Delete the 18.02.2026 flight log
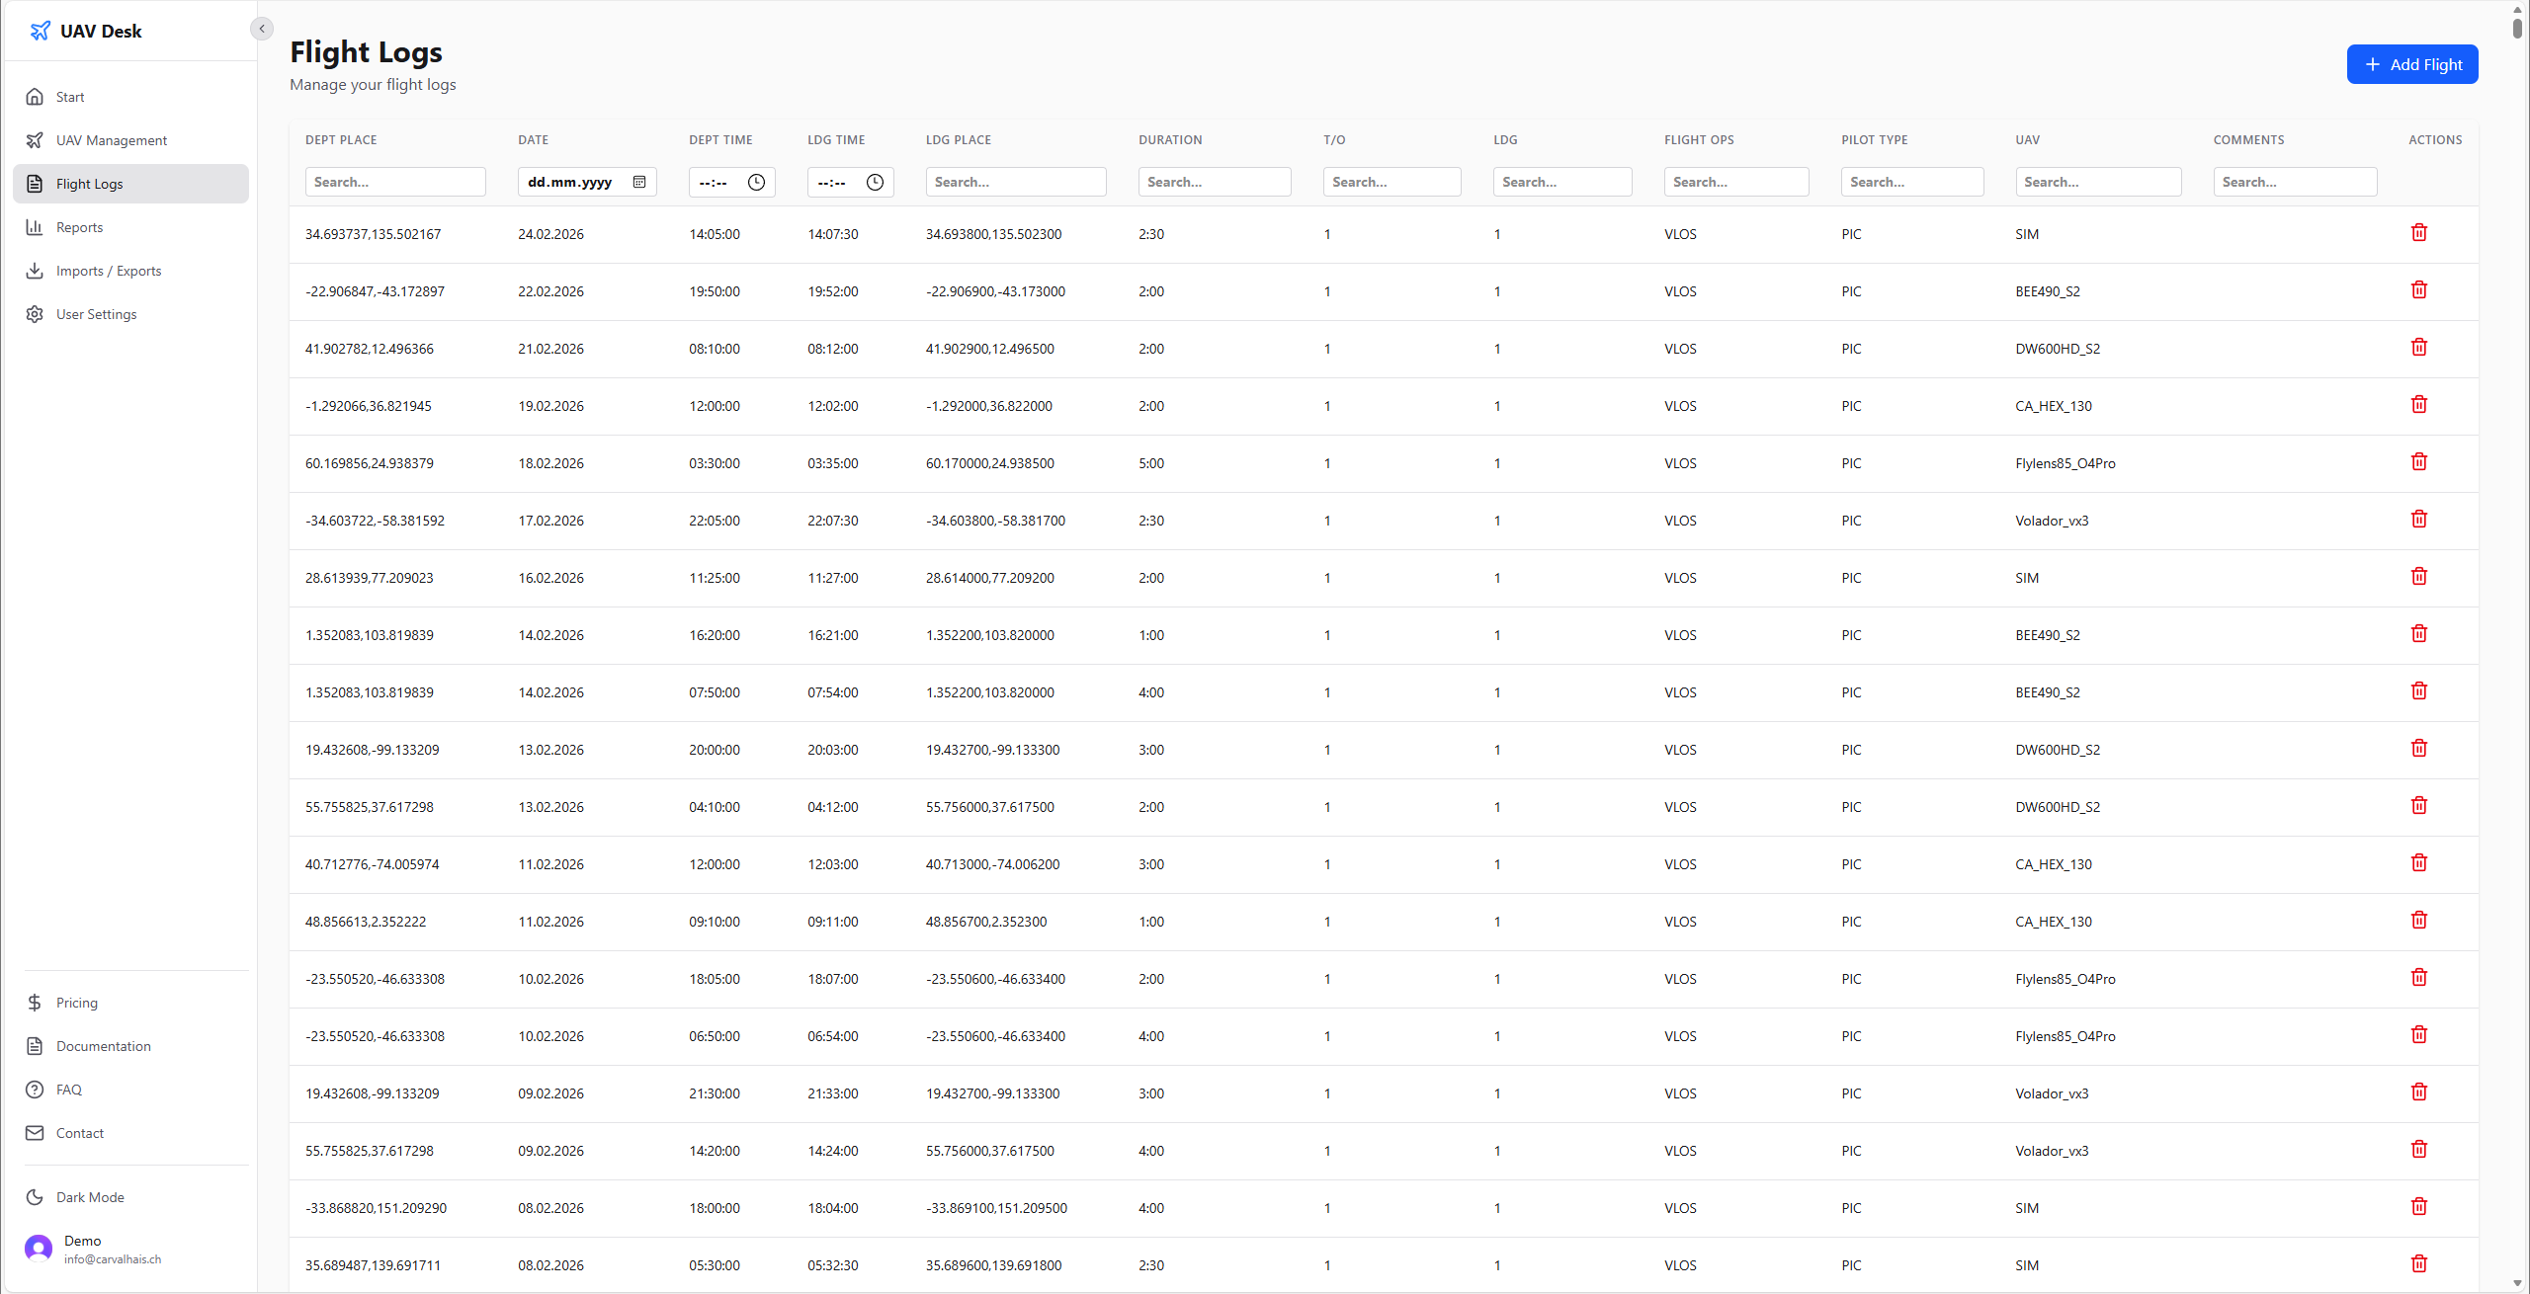 click(x=2419, y=461)
